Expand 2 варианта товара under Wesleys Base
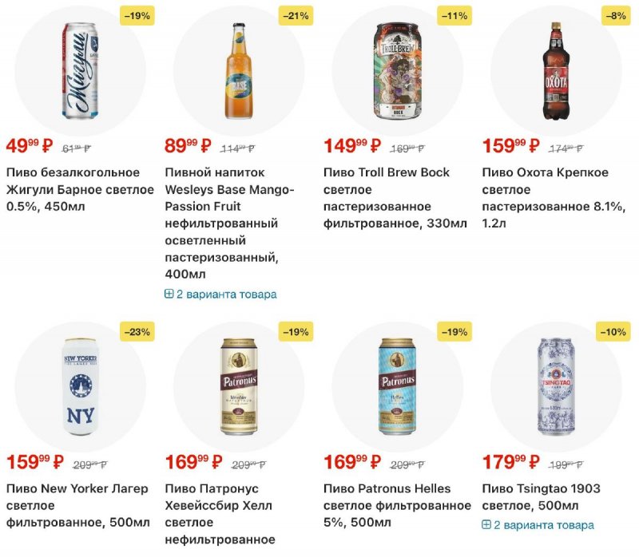 click(x=226, y=294)
